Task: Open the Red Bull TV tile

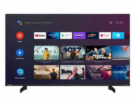Action: click(92, 36)
